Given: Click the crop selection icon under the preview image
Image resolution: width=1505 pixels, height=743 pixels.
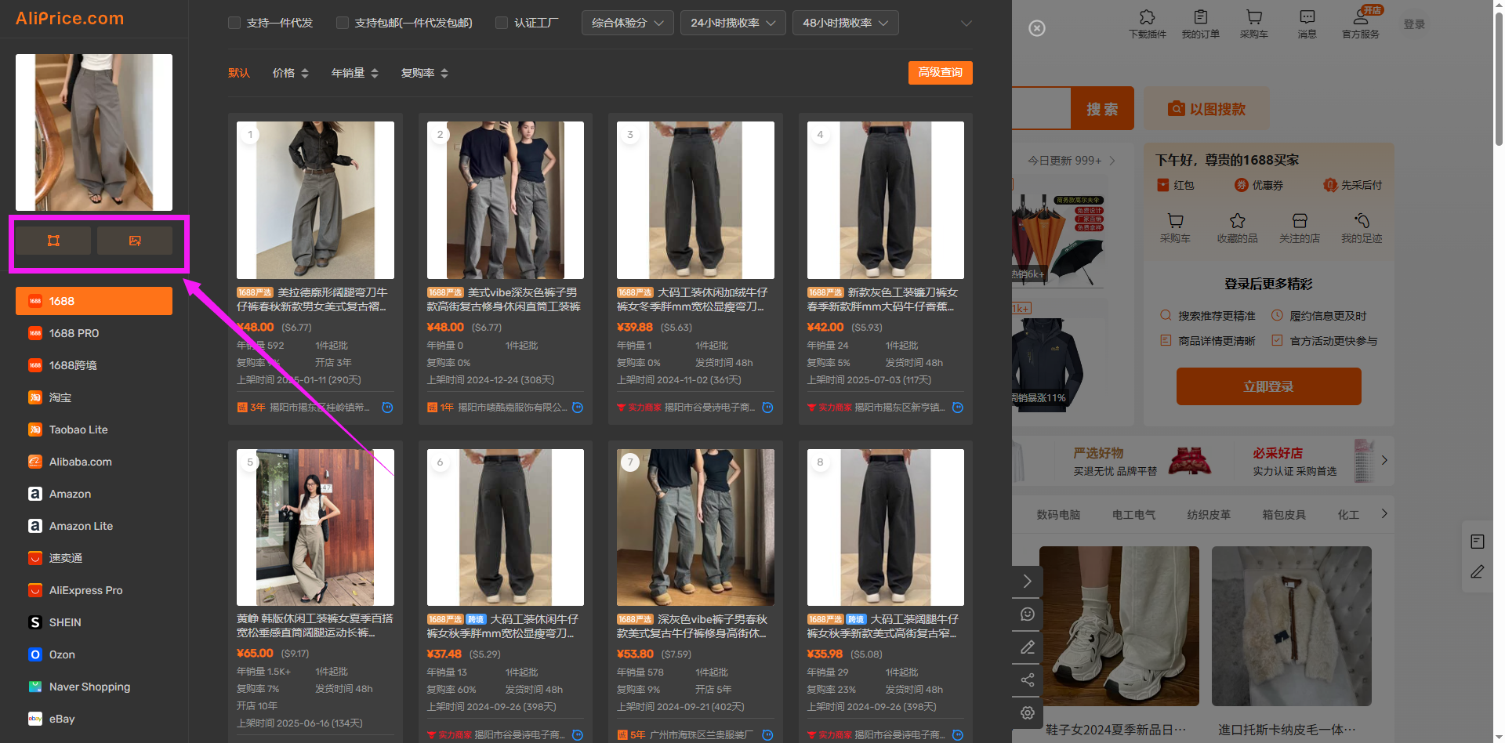Looking at the screenshot, I should click(x=53, y=241).
